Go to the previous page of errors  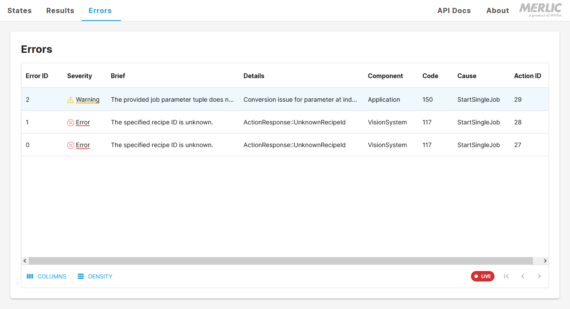[523, 276]
